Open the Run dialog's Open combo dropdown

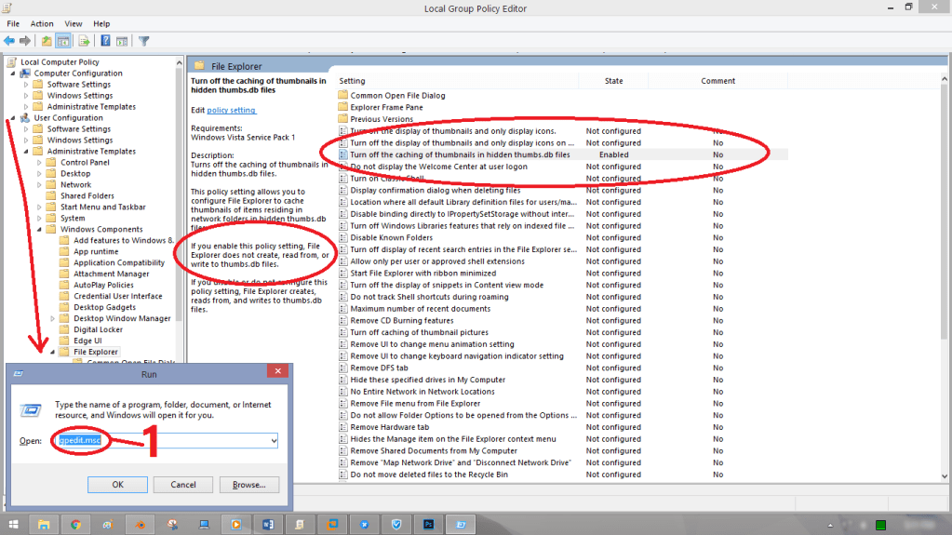point(273,440)
